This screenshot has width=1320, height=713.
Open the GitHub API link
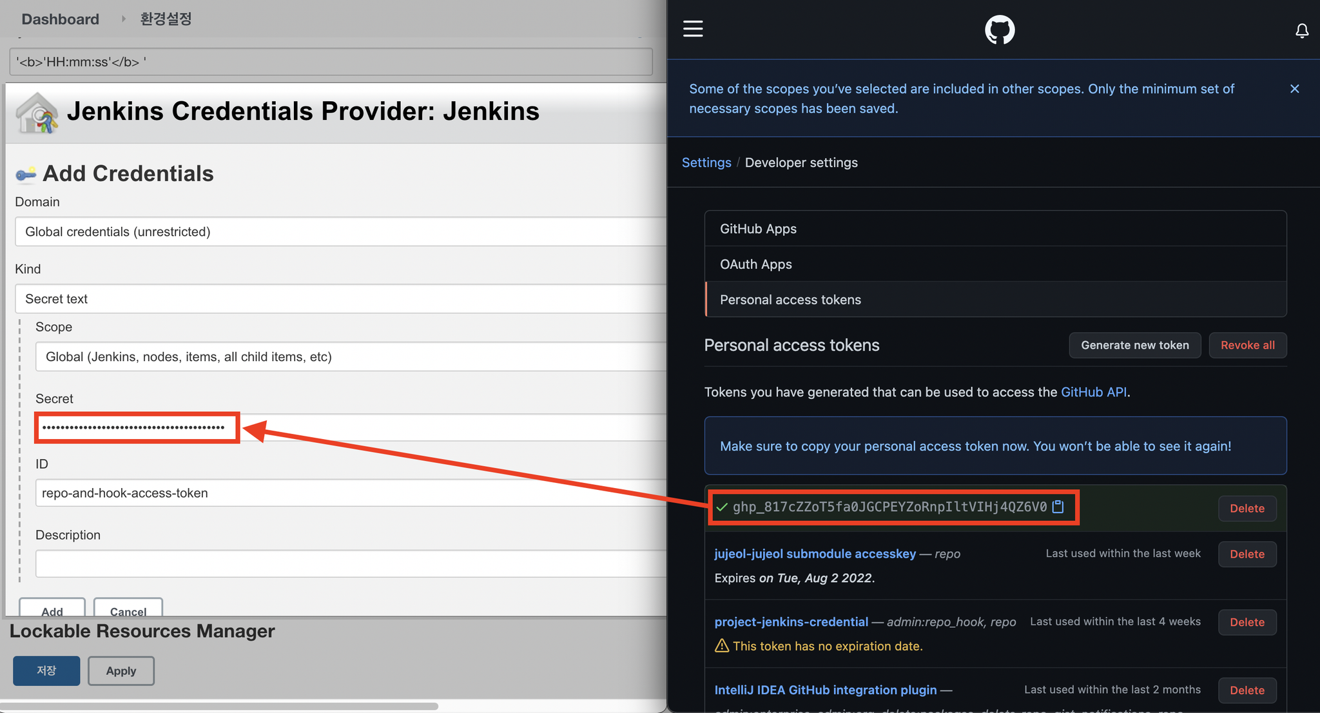[1094, 392]
